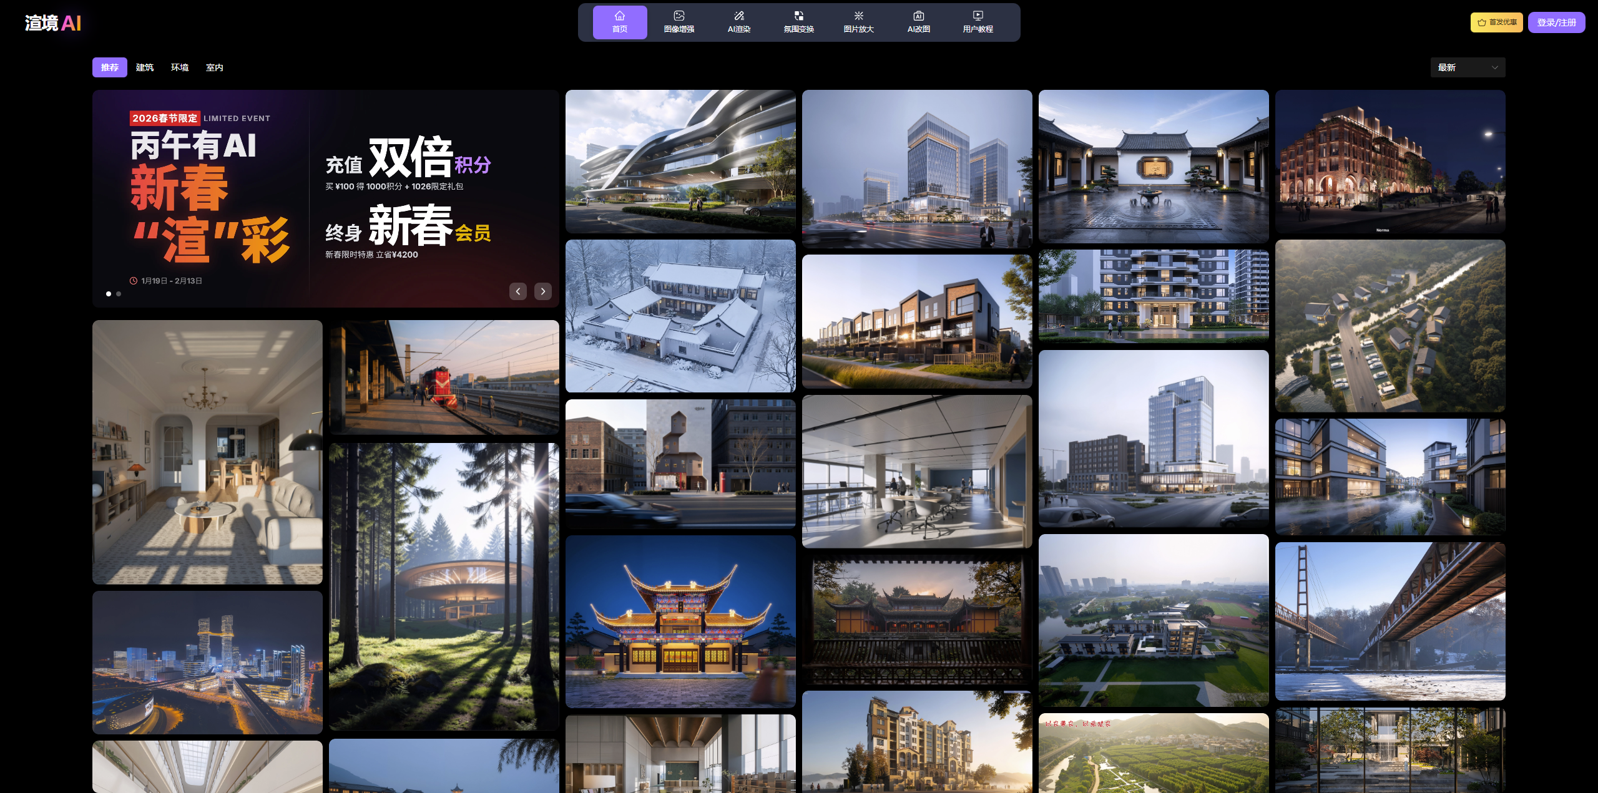Open the 用户教程 tutorial icon
The image size is (1598, 793).
pyautogui.click(x=978, y=22)
